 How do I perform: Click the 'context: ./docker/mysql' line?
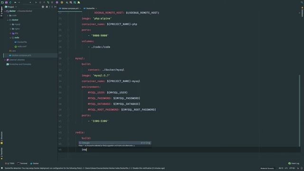pos(106,70)
